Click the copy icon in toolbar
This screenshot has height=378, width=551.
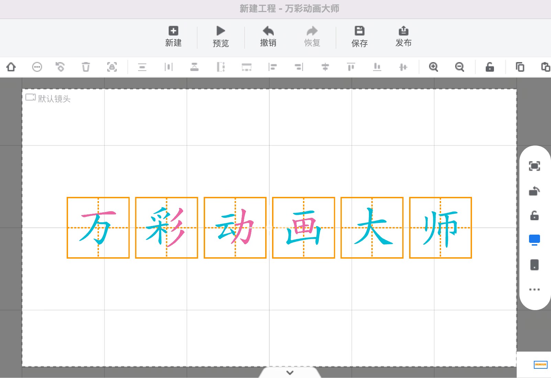pyautogui.click(x=520, y=67)
